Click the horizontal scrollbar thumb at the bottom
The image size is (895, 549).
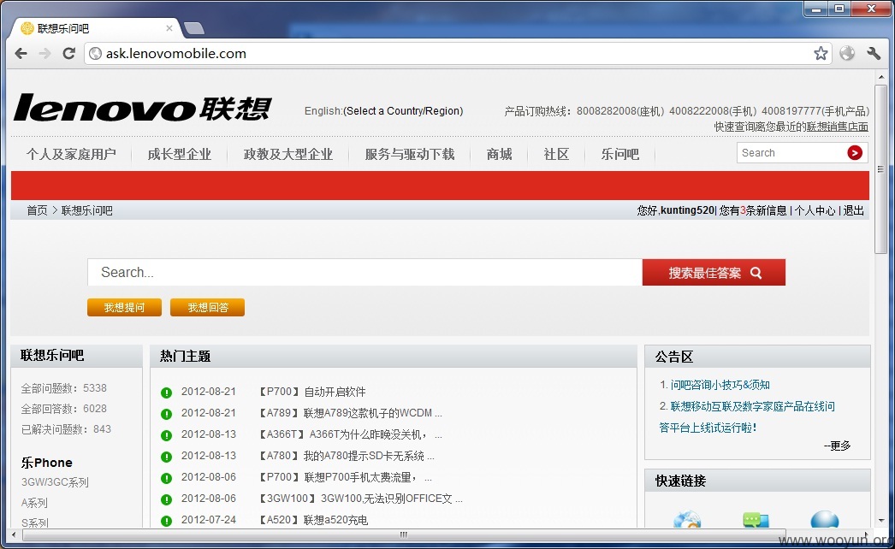(404, 534)
